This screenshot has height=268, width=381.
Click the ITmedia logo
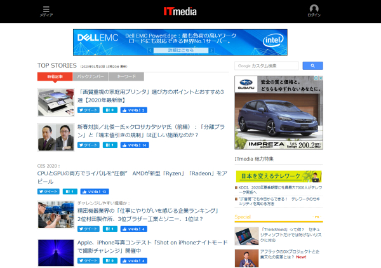point(180,11)
